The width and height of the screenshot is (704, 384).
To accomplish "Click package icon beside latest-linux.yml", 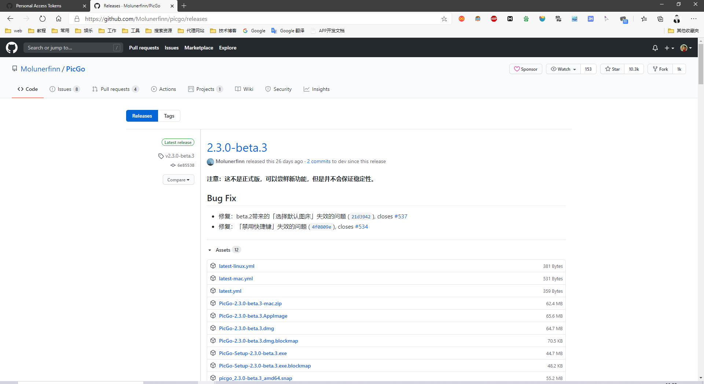I will (213, 266).
